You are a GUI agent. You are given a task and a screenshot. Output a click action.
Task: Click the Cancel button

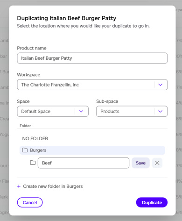(30, 202)
